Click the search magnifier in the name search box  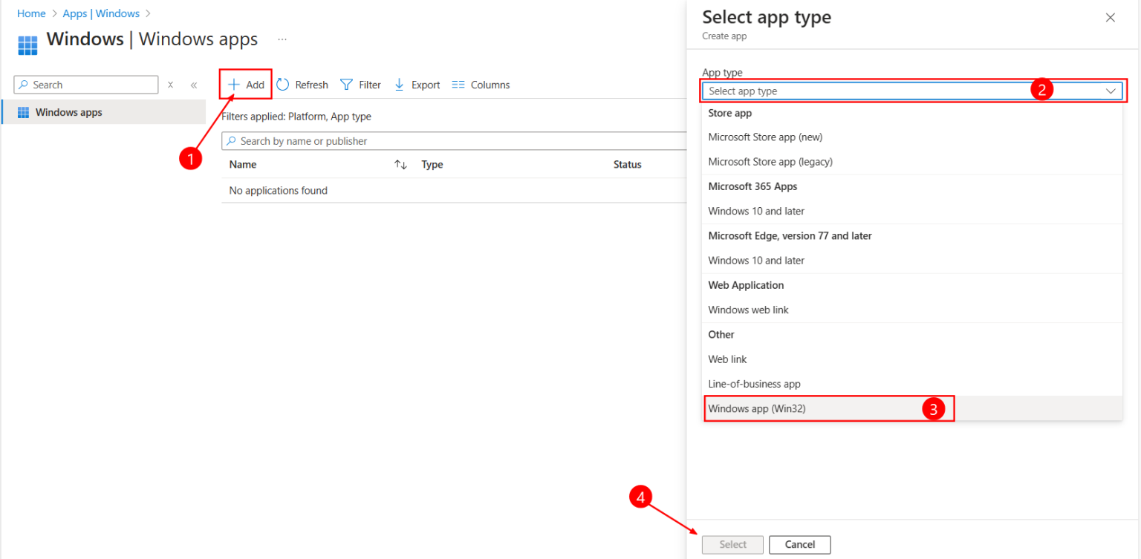232,140
